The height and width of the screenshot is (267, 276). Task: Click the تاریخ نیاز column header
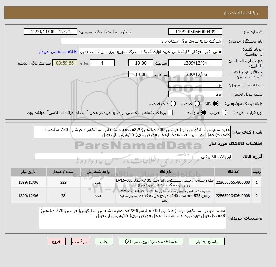pyautogui.click(x=28, y=172)
